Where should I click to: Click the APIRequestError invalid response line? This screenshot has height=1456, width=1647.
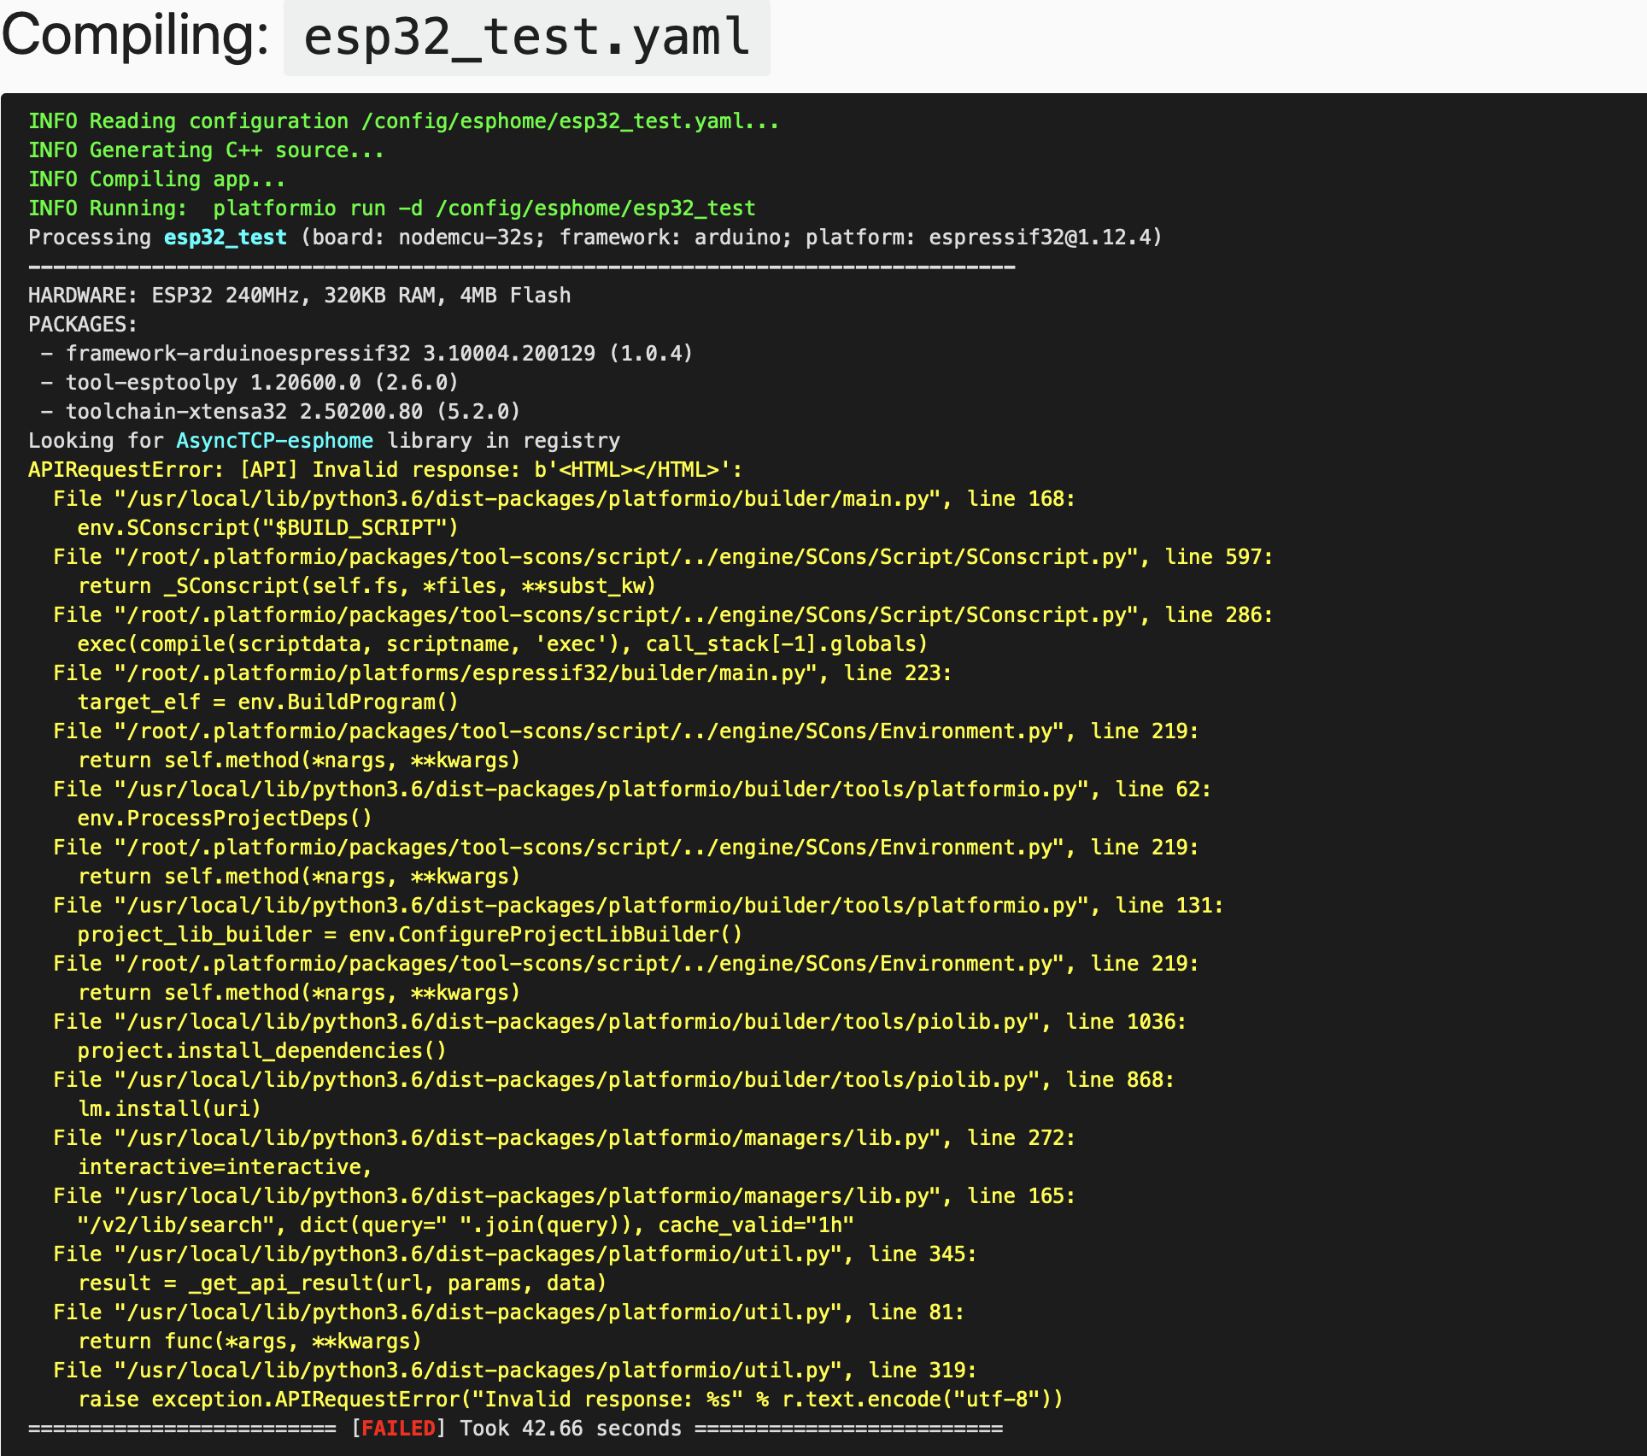coord(384,470)
